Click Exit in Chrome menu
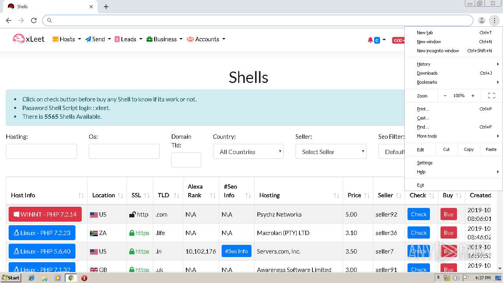This screenshot has width=503, height=283. (x=454, y=185)
